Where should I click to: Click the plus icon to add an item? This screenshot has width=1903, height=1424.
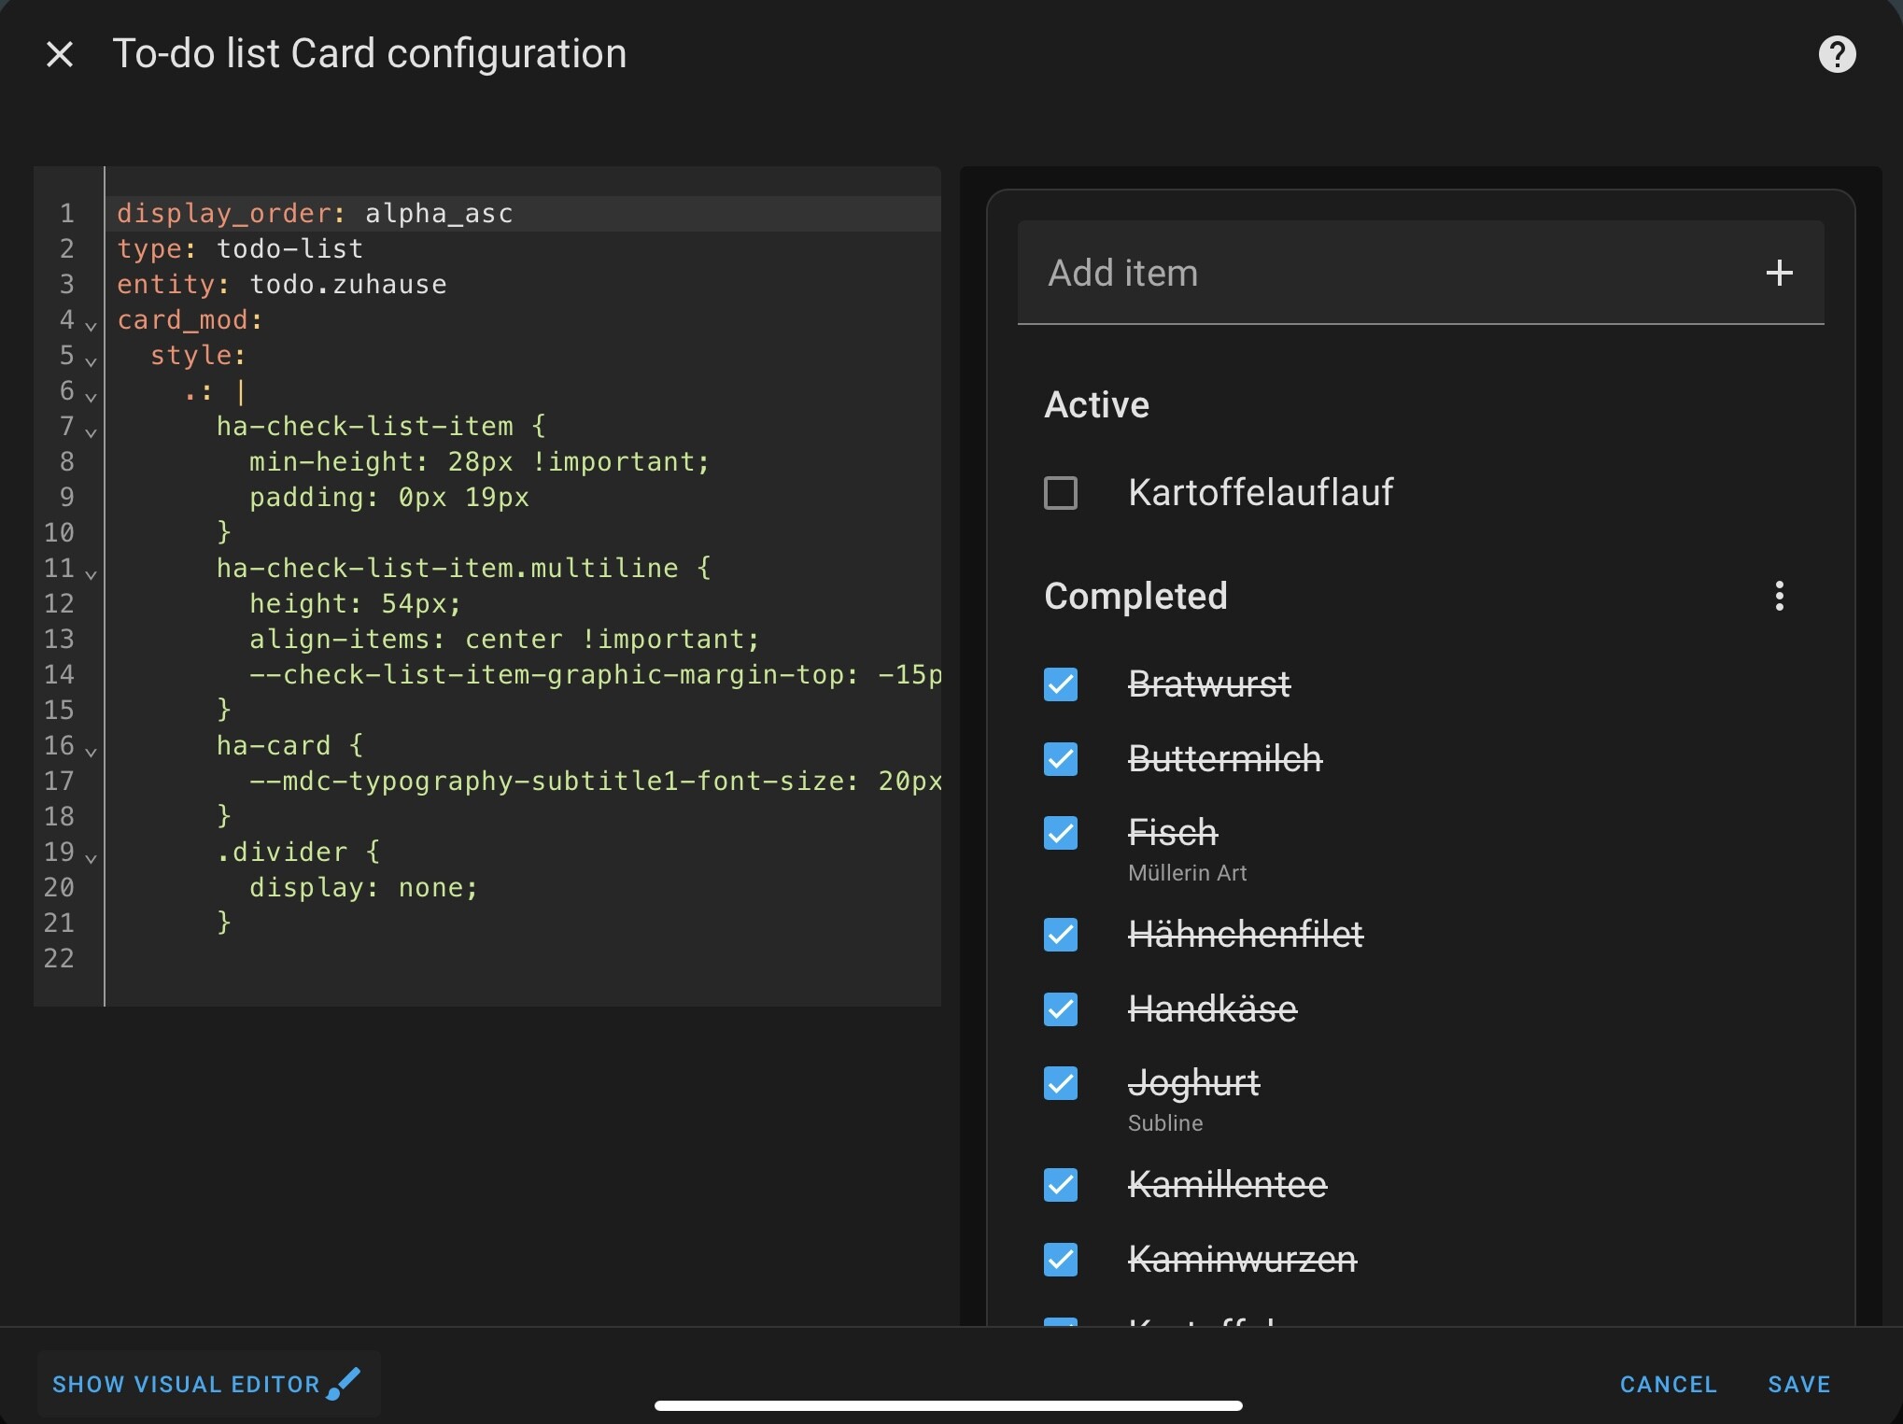(x=1779, y=273)
